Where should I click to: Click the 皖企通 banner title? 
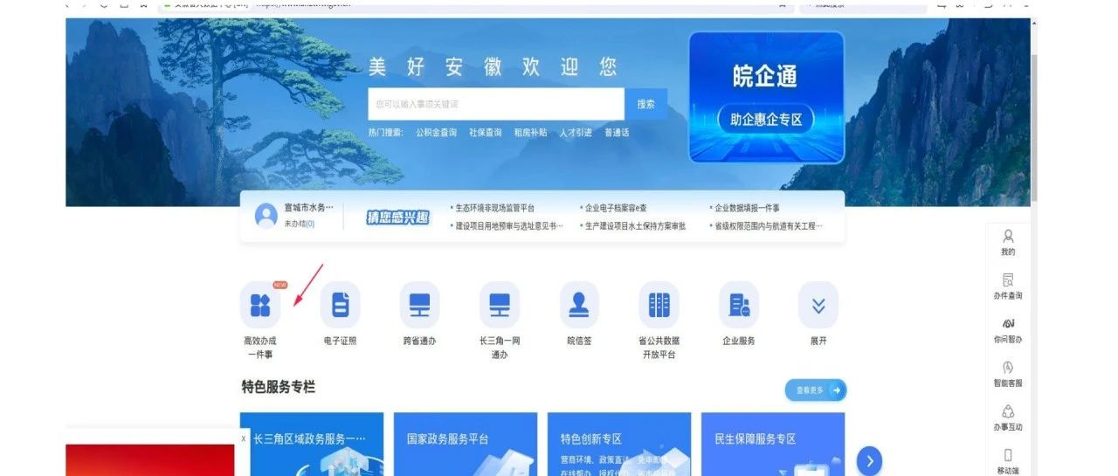[765, 76]
